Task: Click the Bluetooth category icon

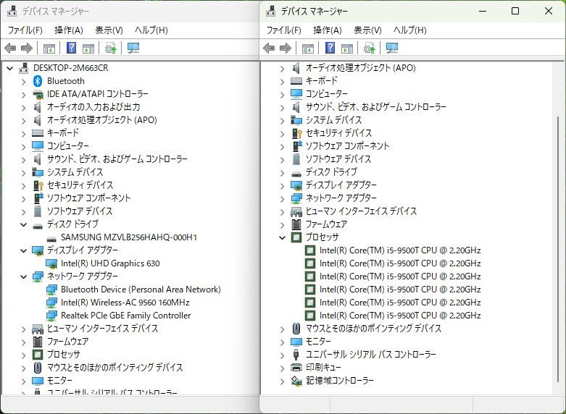Action: (x=38, y=81)
